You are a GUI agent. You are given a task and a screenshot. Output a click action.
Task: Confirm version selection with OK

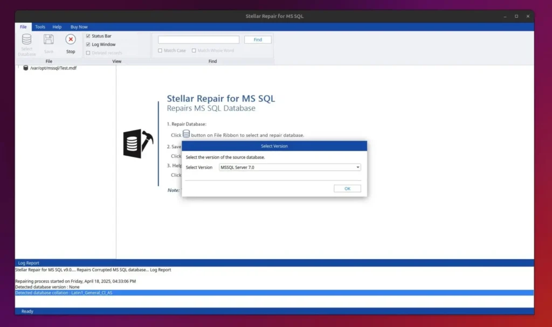click(x=347, y=188)
